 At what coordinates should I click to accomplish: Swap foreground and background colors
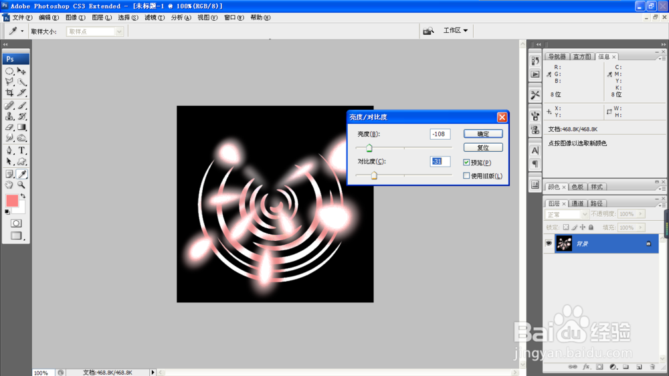coord(23,196)
